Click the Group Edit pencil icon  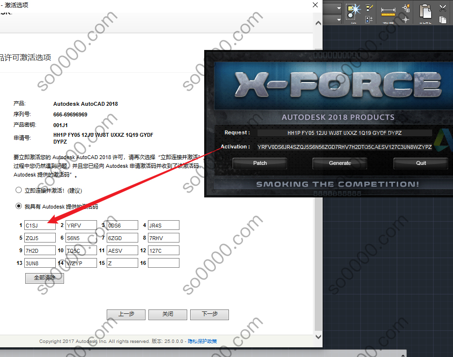click(x=369, y=7)
